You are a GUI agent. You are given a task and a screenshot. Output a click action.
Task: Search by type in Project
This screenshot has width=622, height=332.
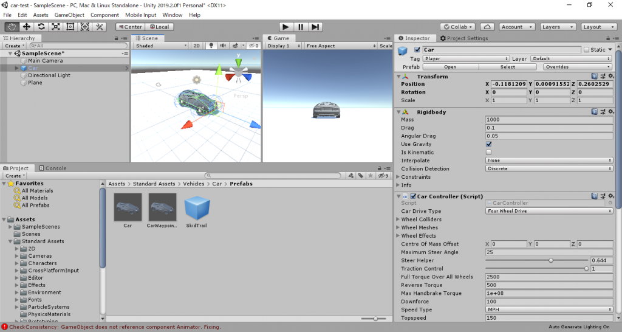click(x=351, y=176)
